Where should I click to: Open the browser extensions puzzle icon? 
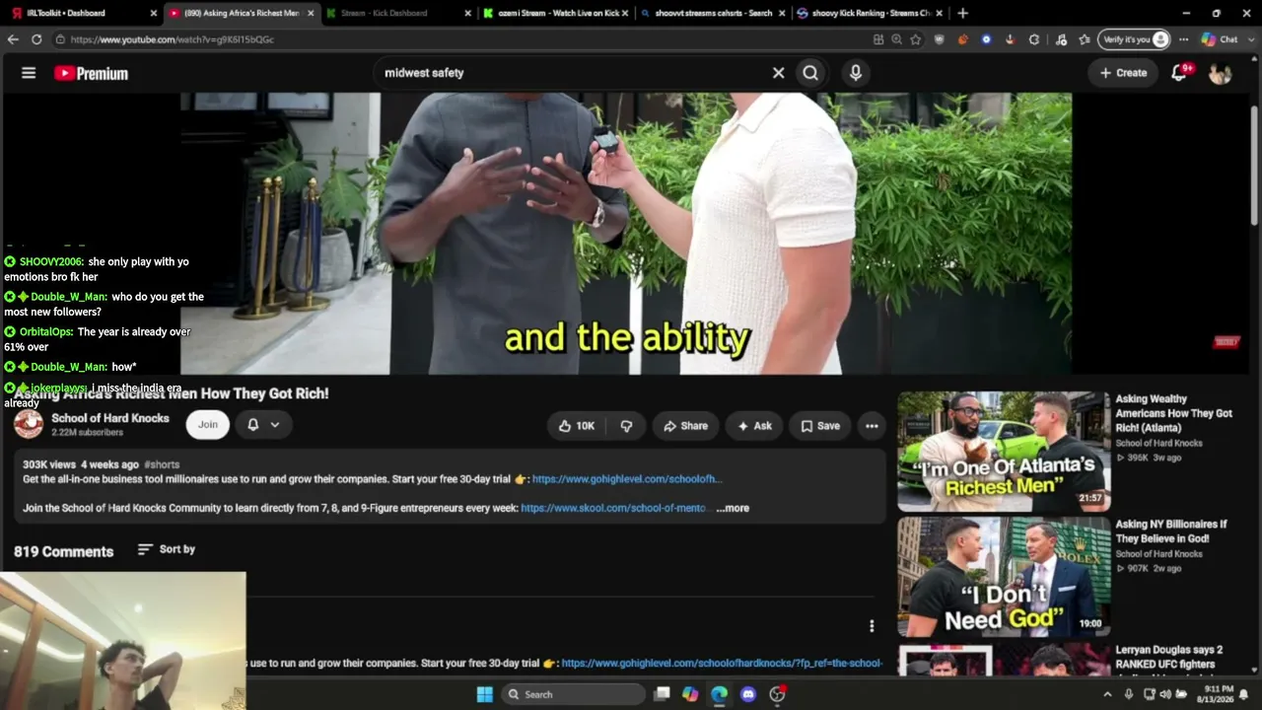1033,39
